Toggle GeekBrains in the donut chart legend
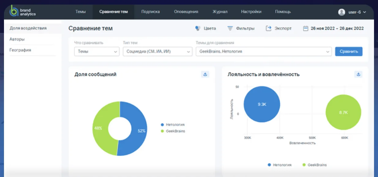378x177 pixels. [x=173, y=131]
